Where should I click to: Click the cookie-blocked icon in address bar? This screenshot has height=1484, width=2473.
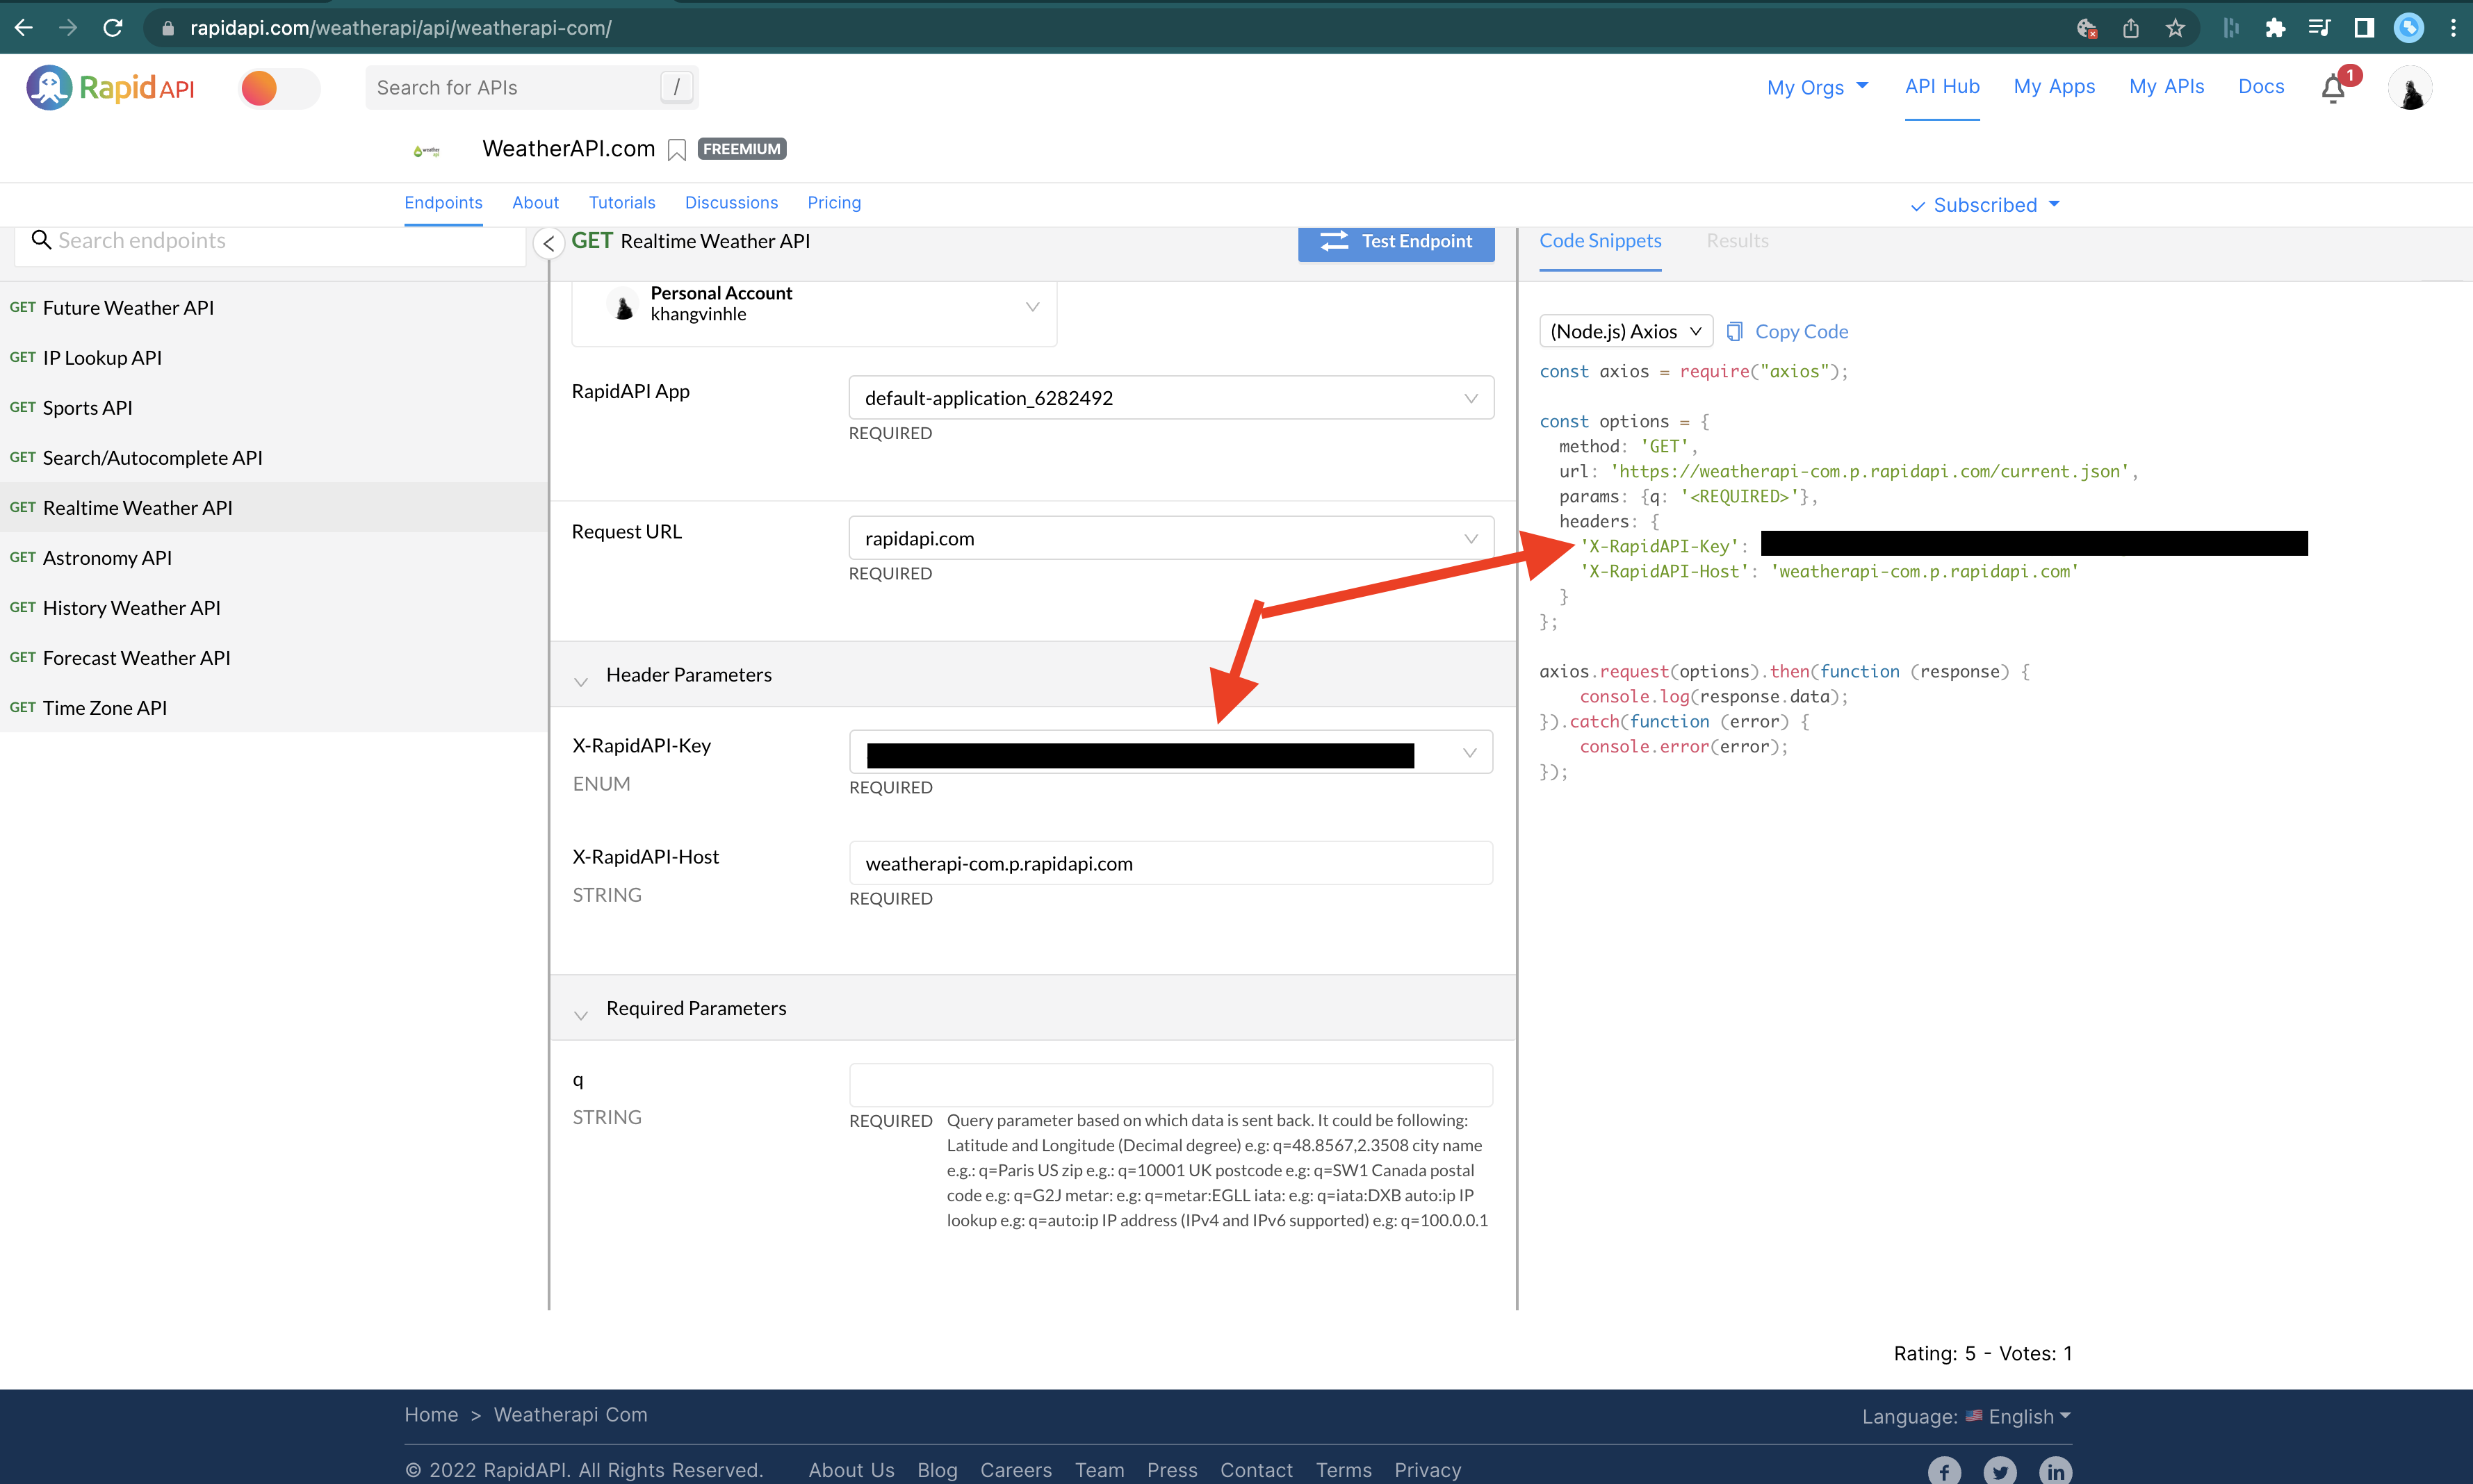pyautogui.click(x=2087, y=28)
